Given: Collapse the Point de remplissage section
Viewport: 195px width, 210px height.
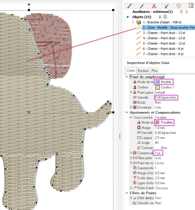Looking at the screenshot, I should pos(127,77).
